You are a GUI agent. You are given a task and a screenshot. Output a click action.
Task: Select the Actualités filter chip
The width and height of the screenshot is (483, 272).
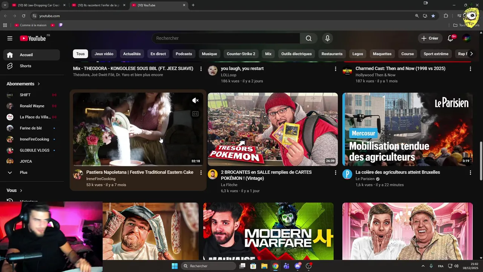[x=132, y=54]
